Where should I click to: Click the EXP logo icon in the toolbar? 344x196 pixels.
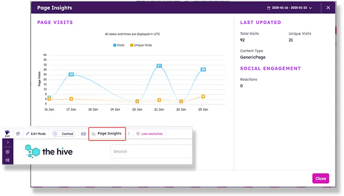coord(7,133)
